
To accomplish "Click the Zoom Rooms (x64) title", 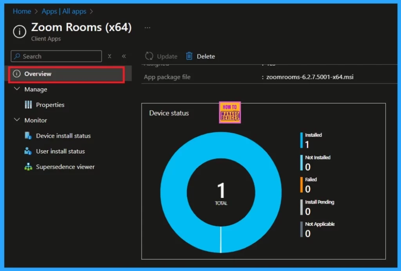I will point(81,27).
